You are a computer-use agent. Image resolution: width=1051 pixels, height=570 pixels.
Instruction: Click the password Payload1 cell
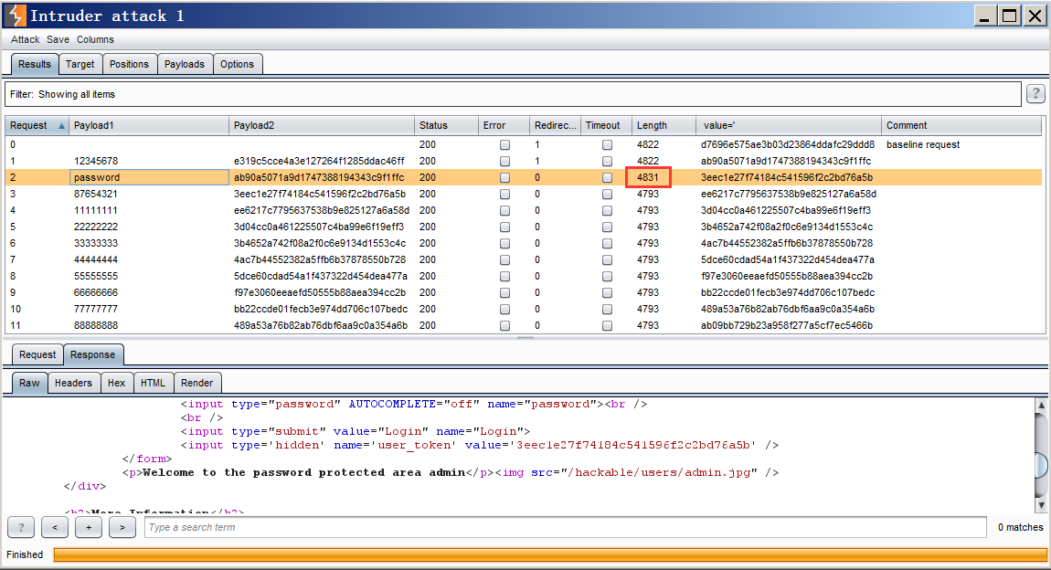coord(149,177)
